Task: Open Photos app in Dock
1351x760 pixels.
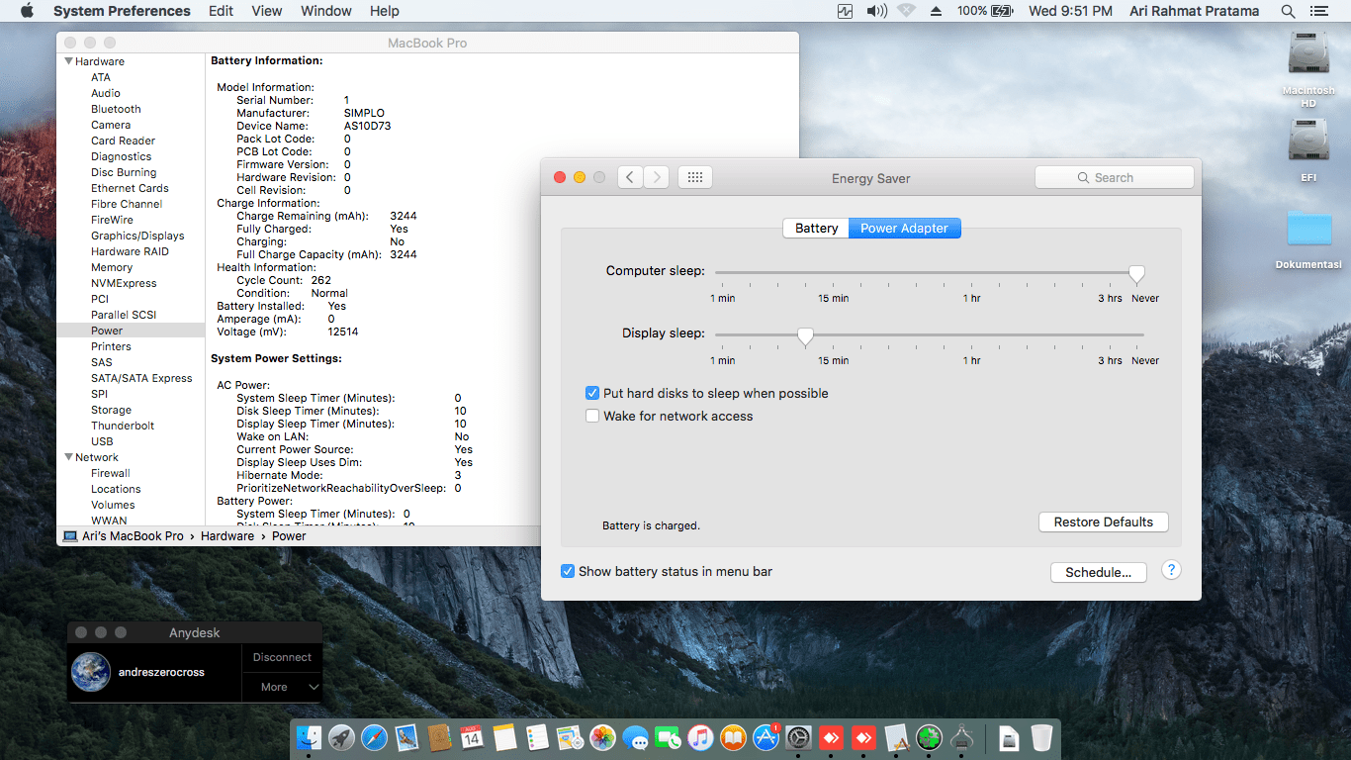Action: [602, 737]
